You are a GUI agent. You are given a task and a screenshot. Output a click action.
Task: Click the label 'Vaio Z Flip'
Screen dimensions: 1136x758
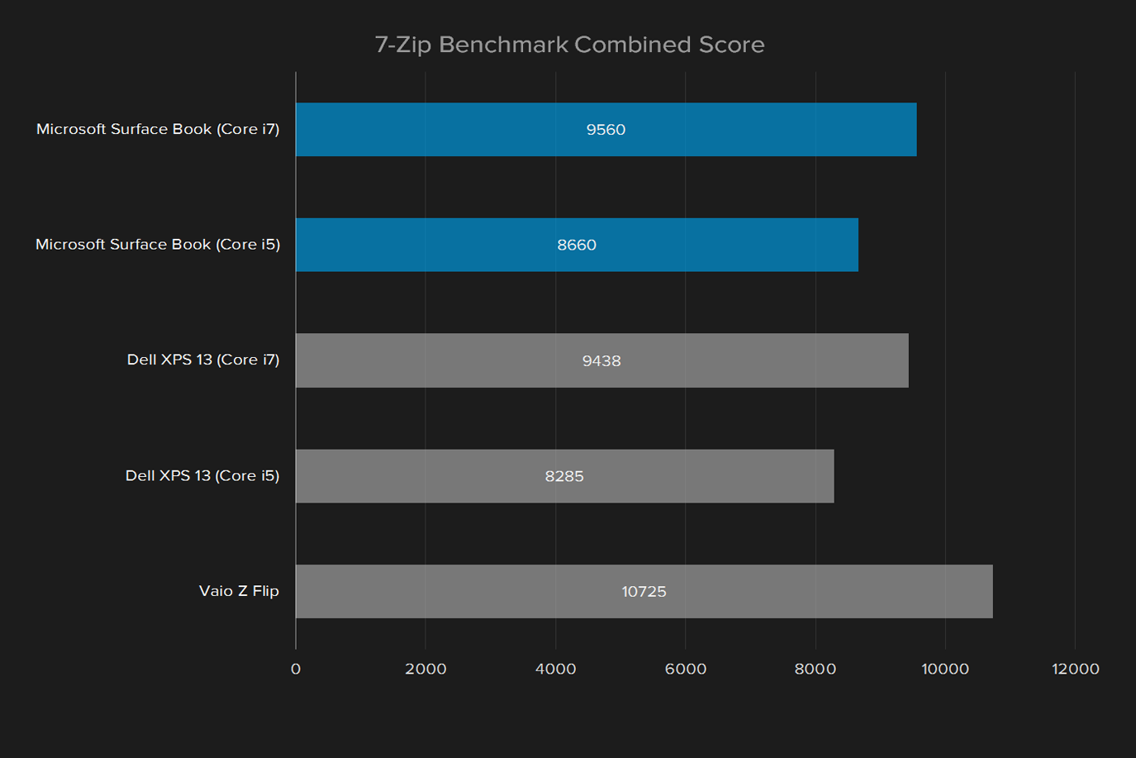pyautogui.click(x=239, y=591)
